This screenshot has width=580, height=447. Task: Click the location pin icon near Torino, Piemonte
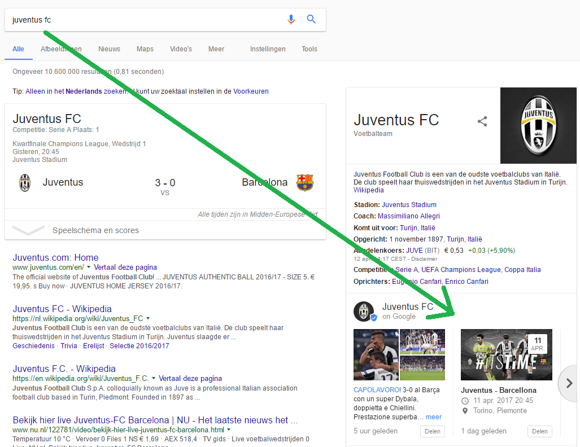[465, 410]
